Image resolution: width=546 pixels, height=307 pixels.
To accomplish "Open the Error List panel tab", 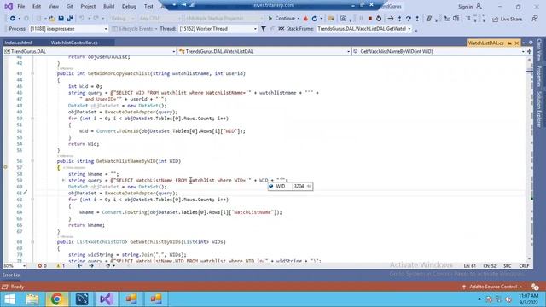I will (x=11, y=275).
